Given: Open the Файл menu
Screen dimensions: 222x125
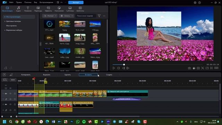Looking at the screenshot, I should tap(11, 2).
